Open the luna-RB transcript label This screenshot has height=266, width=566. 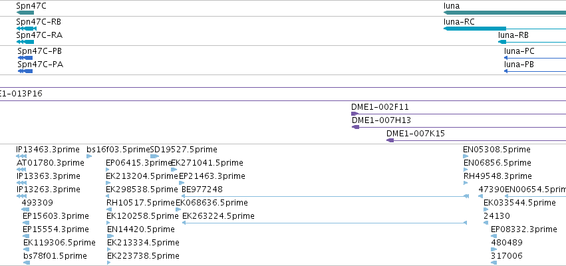[513, 35]
